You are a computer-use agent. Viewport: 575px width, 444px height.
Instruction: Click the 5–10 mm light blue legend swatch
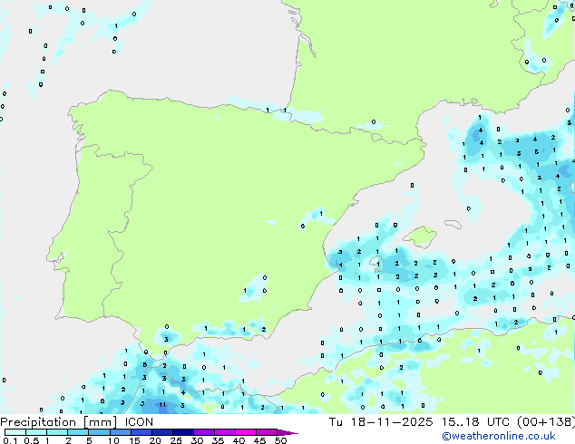99,432
